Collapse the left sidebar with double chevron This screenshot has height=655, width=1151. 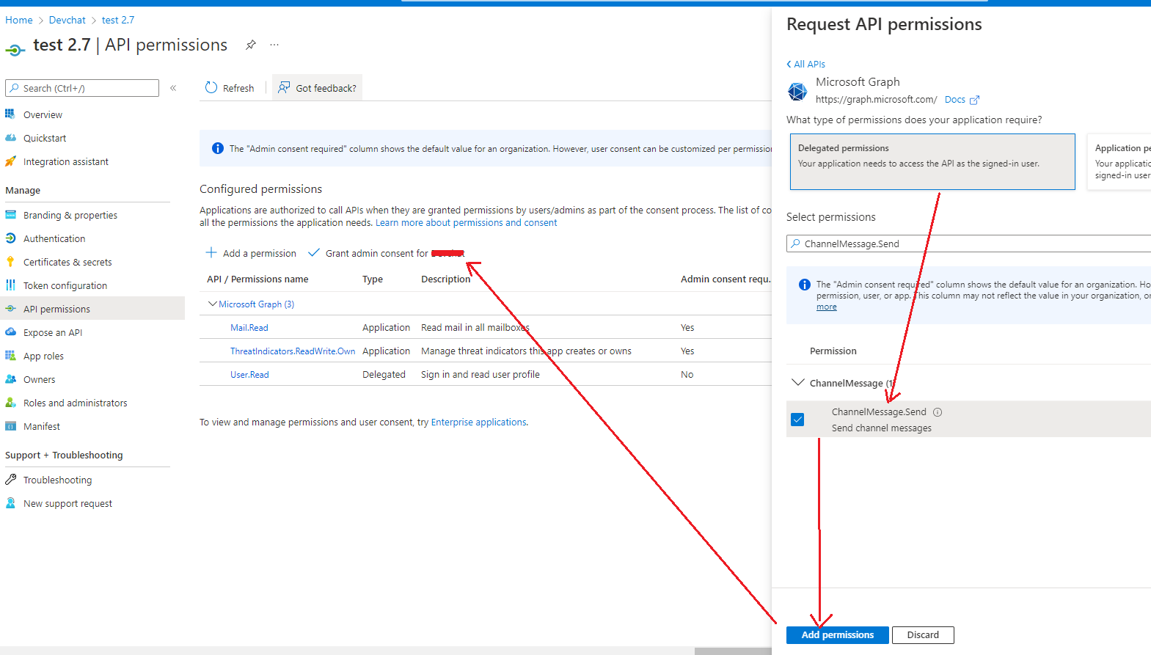173,88
